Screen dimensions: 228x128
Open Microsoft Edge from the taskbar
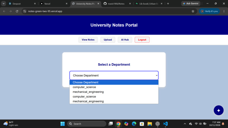click(134, 124)
